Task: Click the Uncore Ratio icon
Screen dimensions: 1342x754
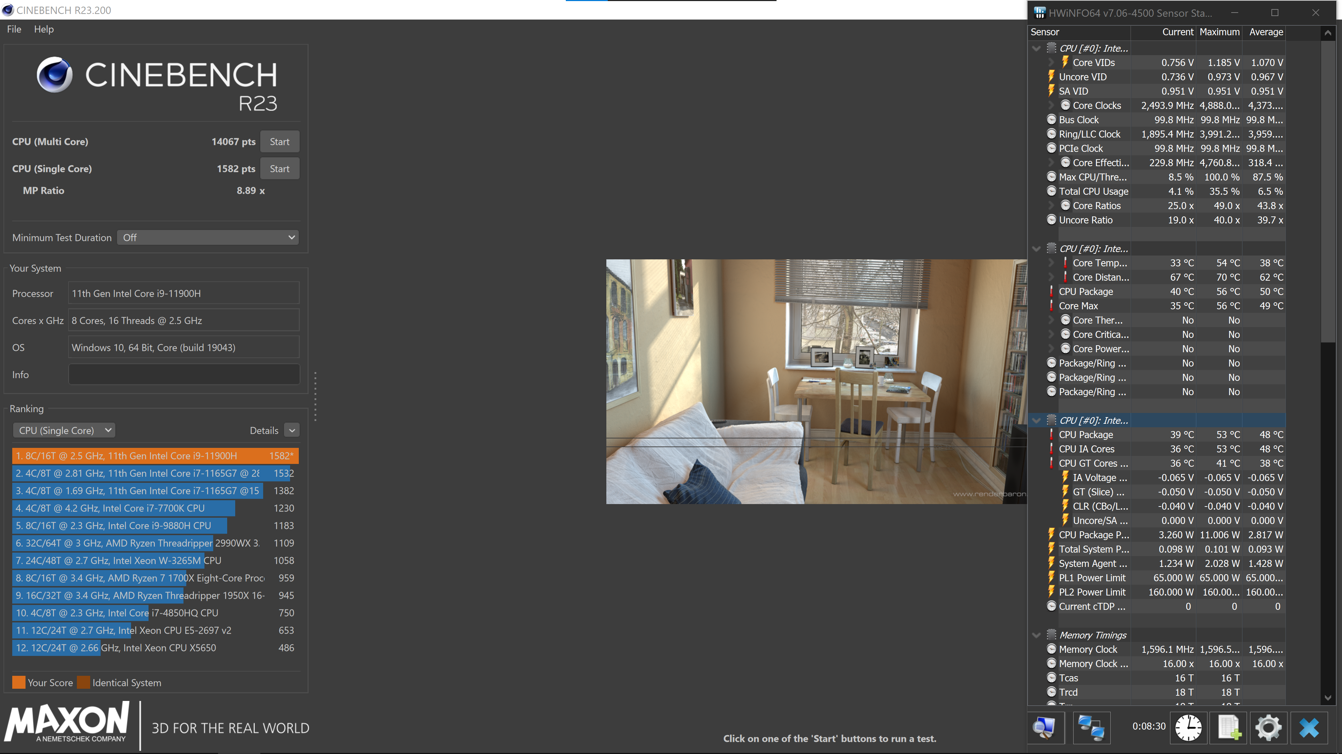Action: coord(1051,220)
